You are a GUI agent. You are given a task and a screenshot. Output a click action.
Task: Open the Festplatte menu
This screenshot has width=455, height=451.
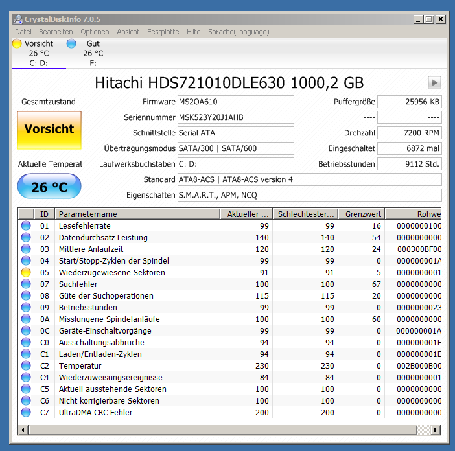point(163,32)
